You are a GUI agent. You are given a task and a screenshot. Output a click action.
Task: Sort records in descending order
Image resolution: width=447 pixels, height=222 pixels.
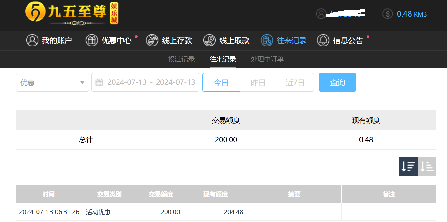click(408, 166)
